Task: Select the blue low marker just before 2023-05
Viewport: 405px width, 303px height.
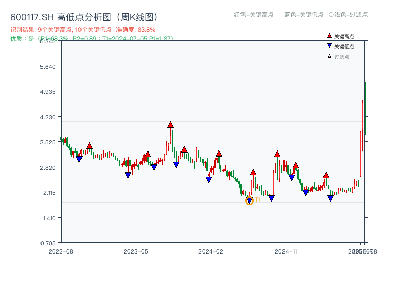Action: click(128, 175)
